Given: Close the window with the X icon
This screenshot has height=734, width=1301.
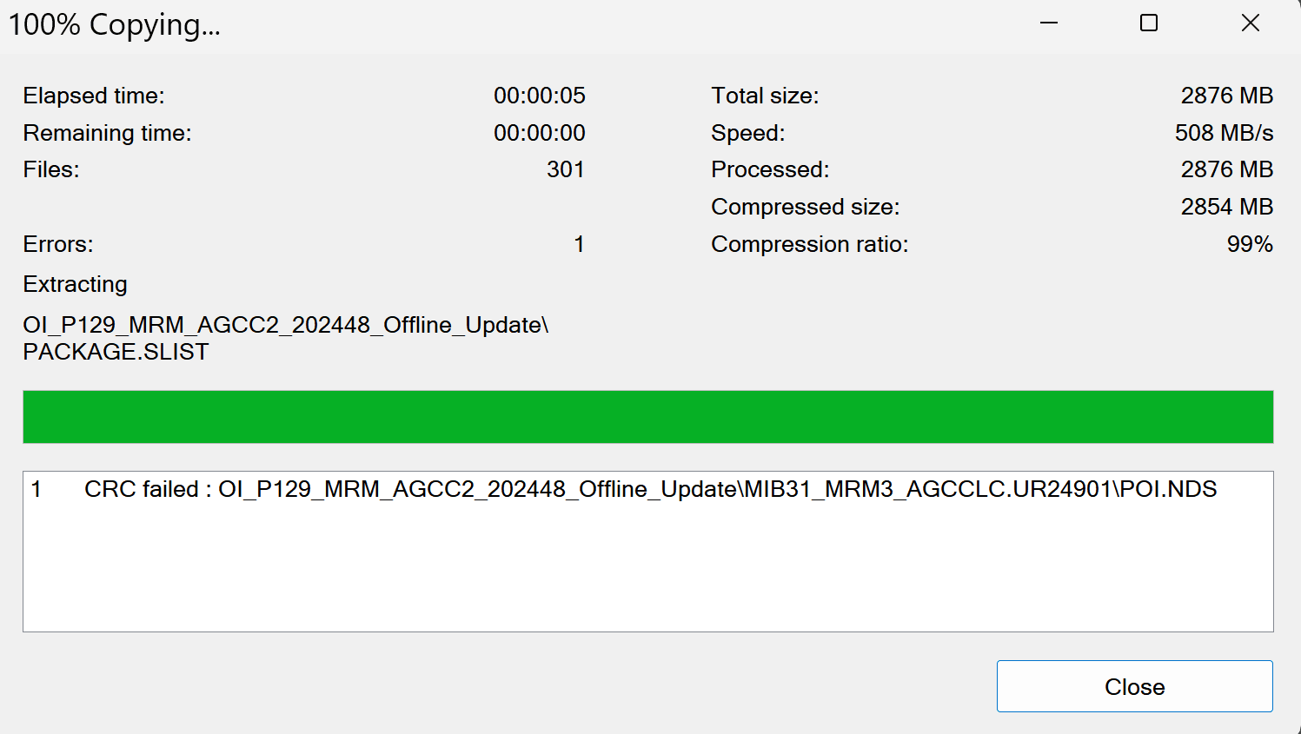Looking at the screenshot, I should pyautogui.click(x=1250, y=23).
